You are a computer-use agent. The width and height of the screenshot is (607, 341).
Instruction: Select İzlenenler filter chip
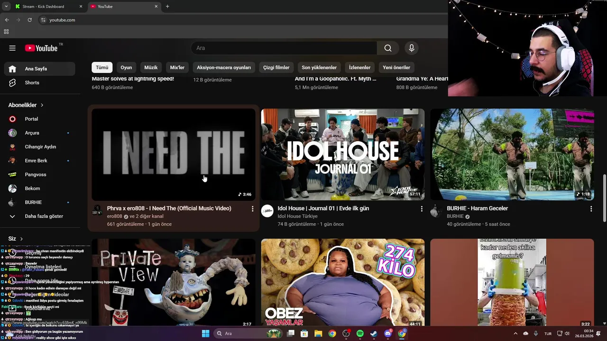pos(360,67)
